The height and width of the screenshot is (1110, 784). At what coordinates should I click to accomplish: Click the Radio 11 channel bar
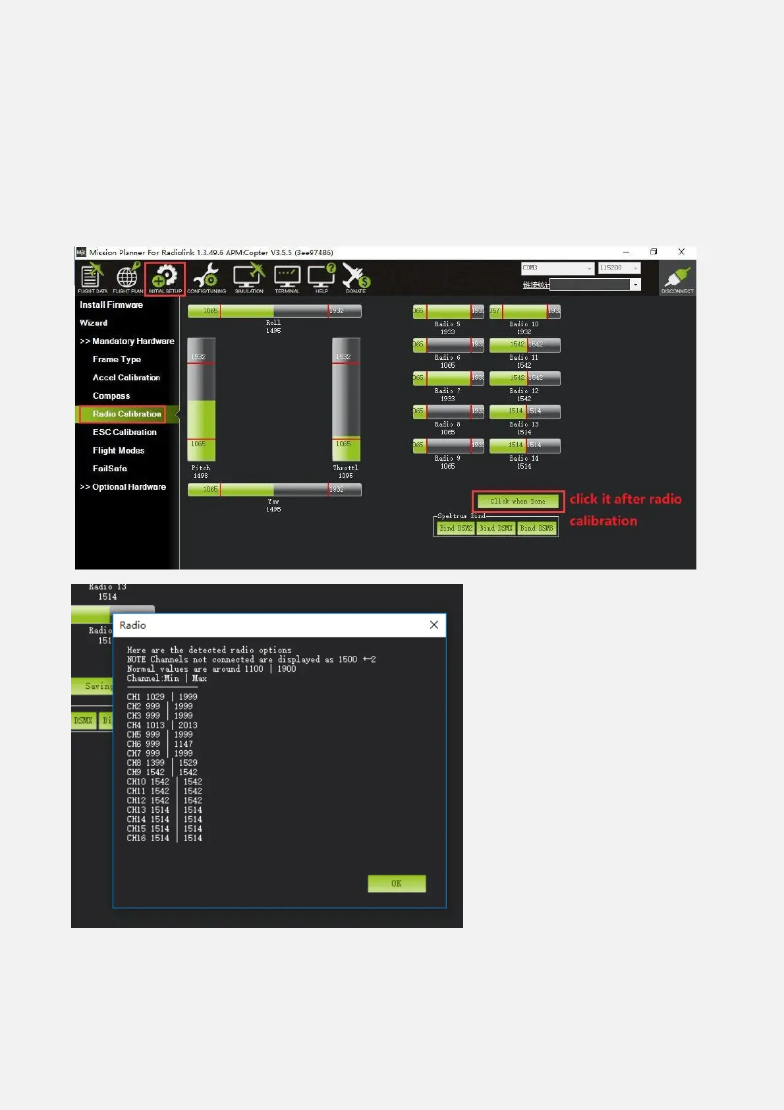[x=524, y=345]
